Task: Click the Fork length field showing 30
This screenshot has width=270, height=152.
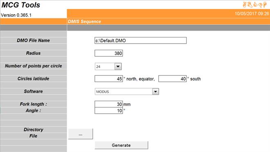Action: 109,104
